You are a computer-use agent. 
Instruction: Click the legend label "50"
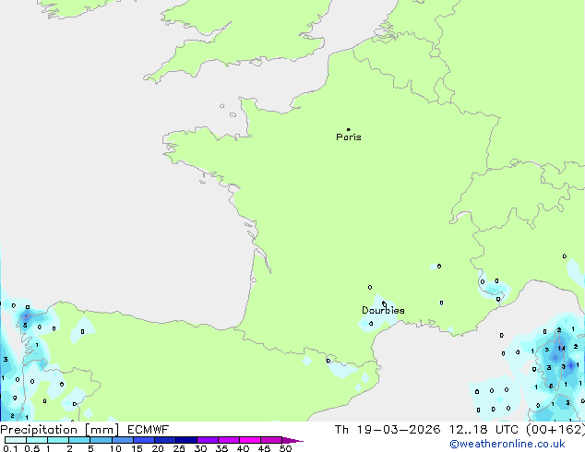click(285, 448)
